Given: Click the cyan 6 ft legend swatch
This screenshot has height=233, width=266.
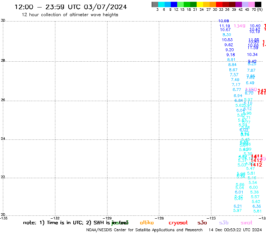Looking at the screenshot, I should point(161,4).
